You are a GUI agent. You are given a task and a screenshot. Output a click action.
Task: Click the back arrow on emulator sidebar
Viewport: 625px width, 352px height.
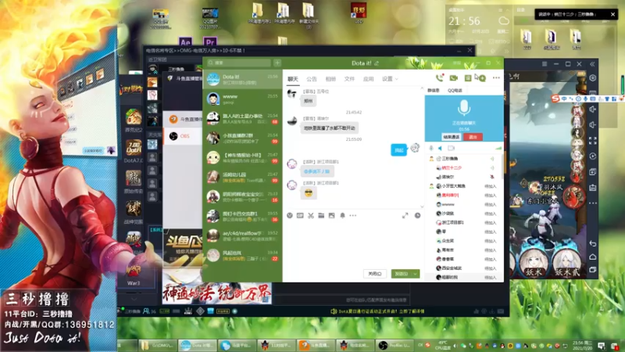pyautogui.click(x=593, y=243)
